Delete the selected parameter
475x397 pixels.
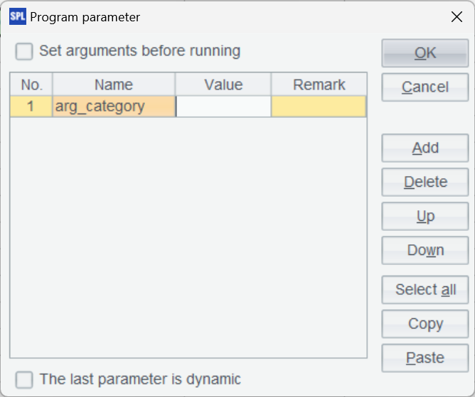click(425, 183)
